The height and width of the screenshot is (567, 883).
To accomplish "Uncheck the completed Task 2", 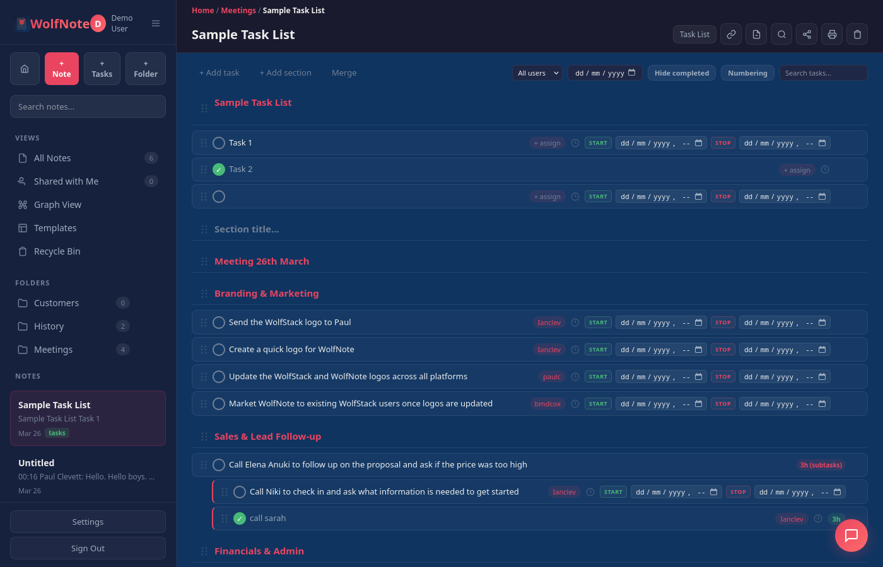I will pyautogui.click(x=219, y=169).
